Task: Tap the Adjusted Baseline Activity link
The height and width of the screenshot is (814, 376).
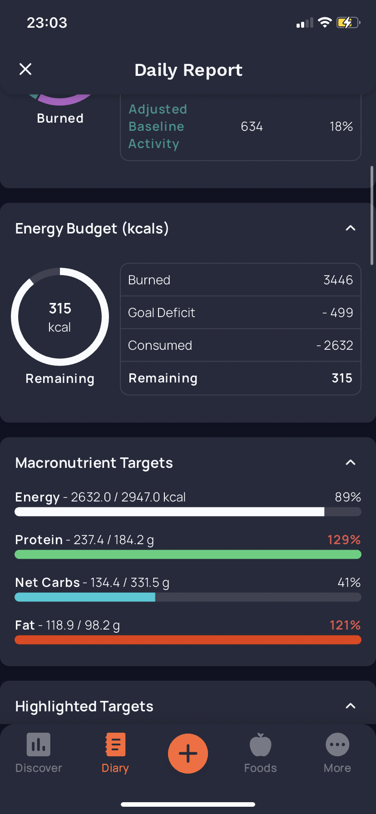Action: tap(158, 126)
